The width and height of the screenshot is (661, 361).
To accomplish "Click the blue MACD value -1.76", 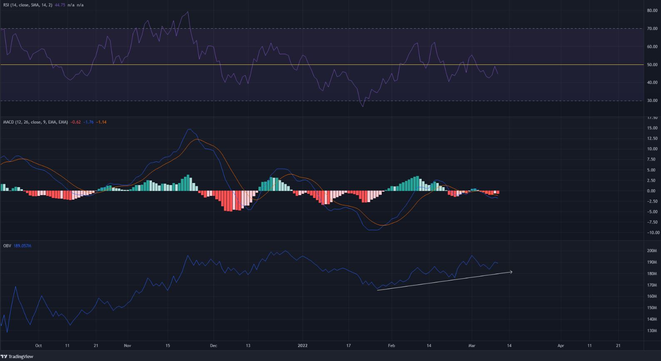I will (x=88, y=122).
